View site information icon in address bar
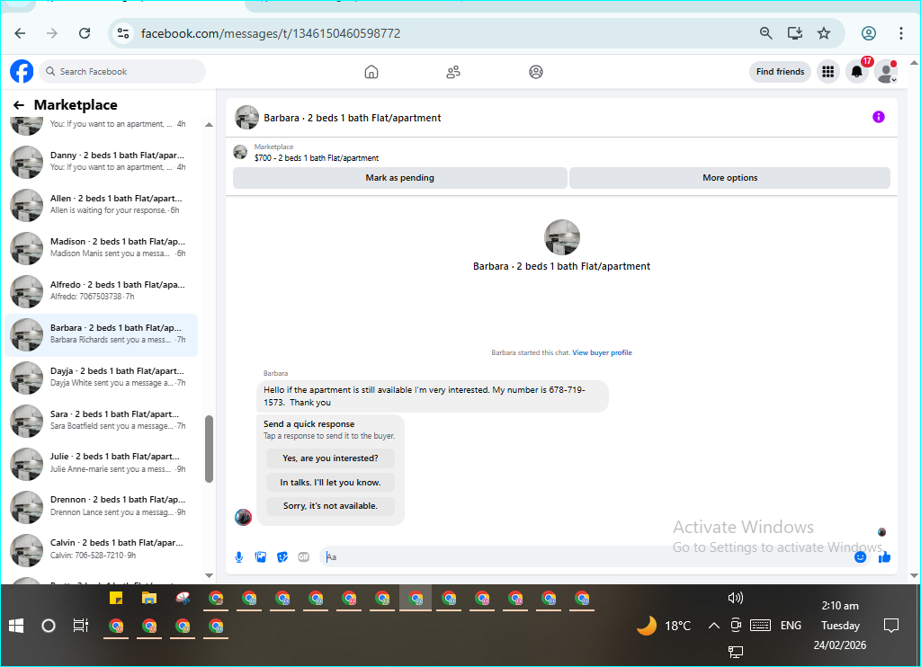 click(122, 33)
